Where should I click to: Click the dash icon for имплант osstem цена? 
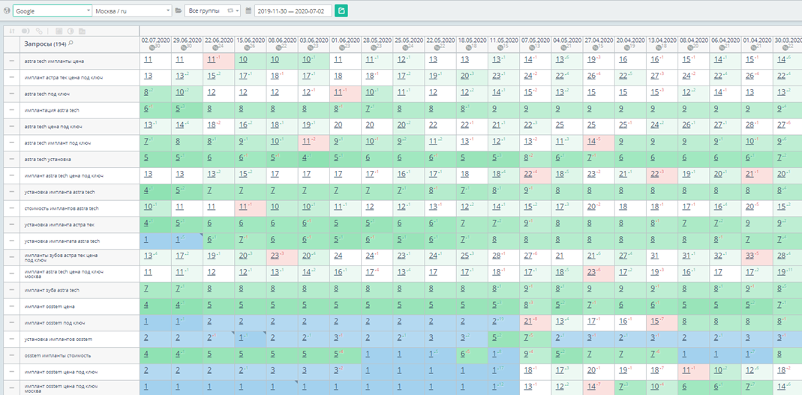(x=12, y=307)
